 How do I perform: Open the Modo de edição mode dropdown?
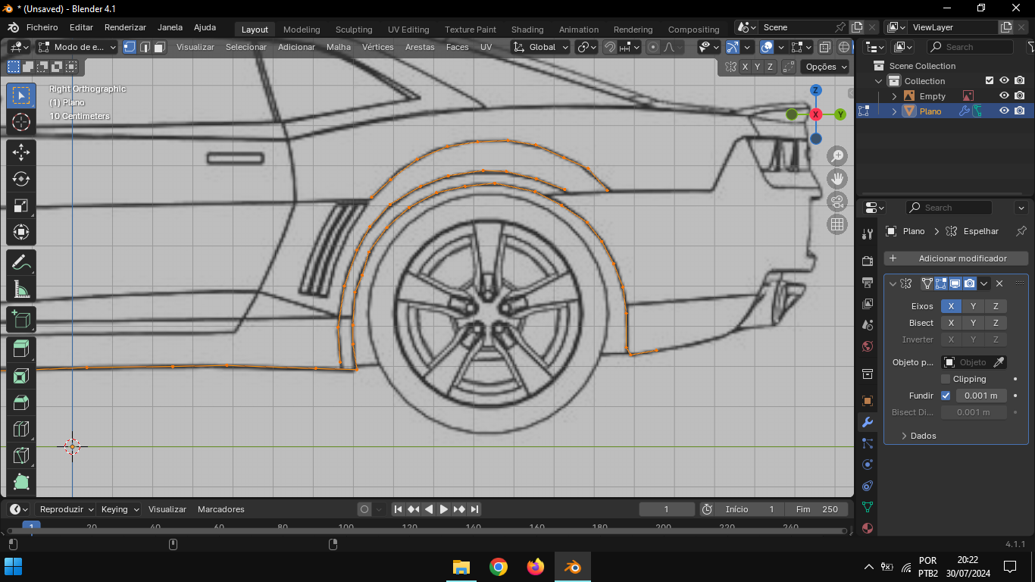point(77,47)
